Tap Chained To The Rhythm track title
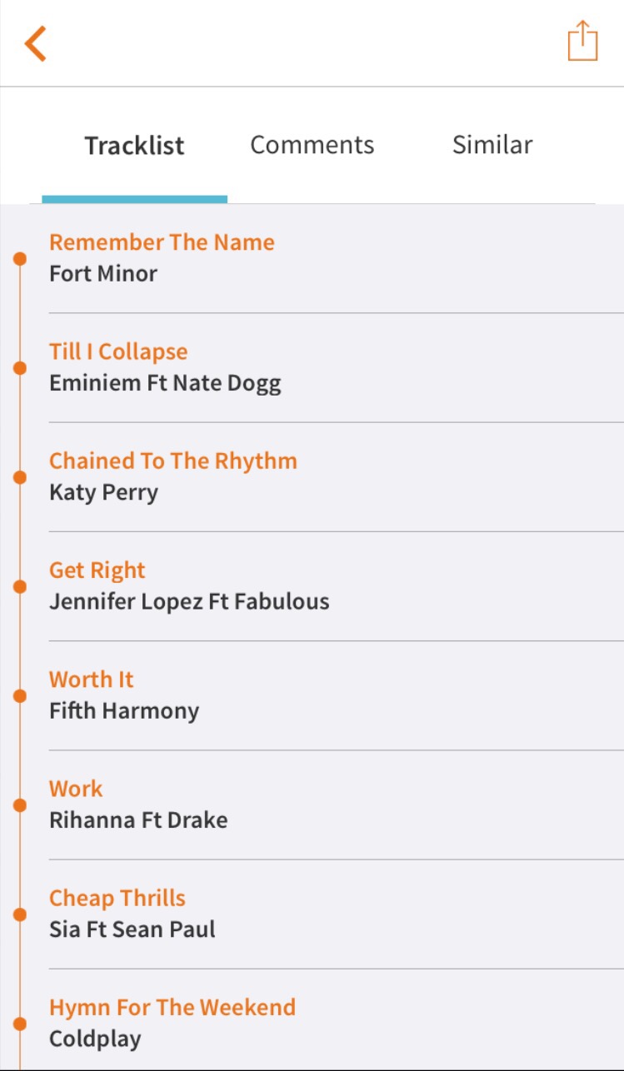Image resolution: width=624 pixels, height=1071 pixels. click(172, 461)
